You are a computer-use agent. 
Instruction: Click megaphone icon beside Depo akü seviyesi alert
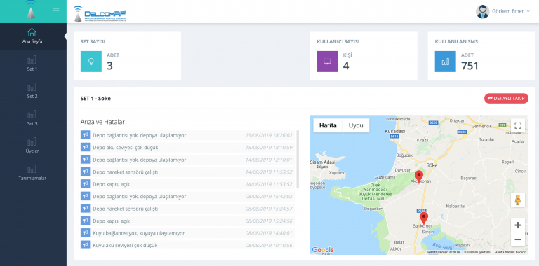point(85,147)
